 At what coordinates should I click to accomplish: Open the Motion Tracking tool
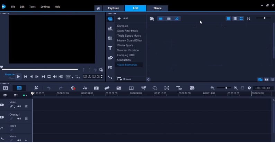tap(107, 88)
